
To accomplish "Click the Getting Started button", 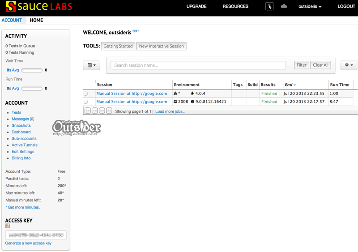I will pyautogui.click(x=118, y=46).
